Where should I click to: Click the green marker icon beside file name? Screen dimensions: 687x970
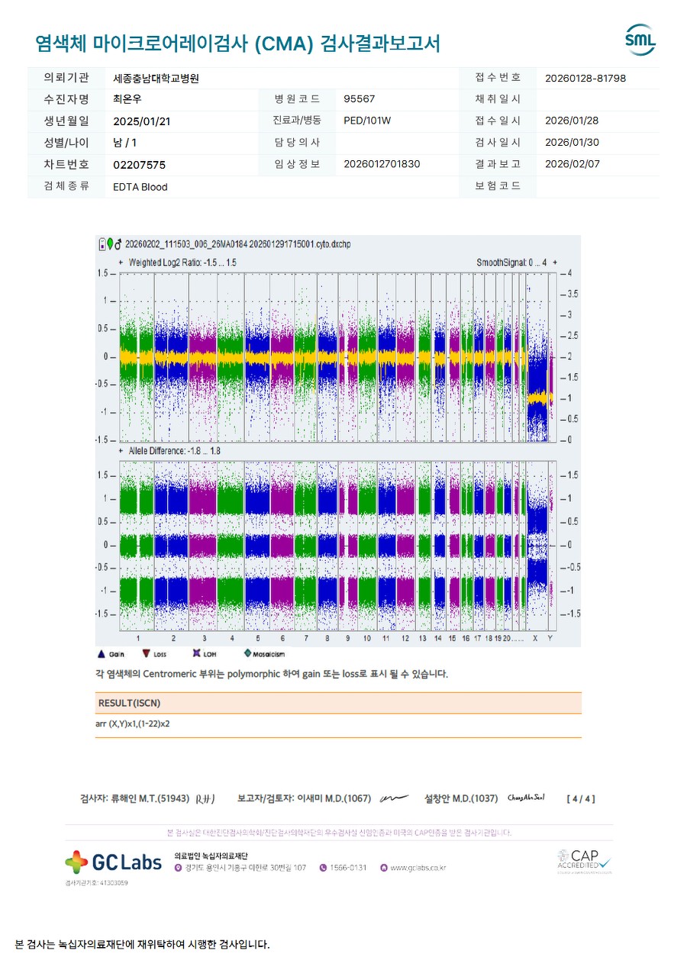point(110,244)
